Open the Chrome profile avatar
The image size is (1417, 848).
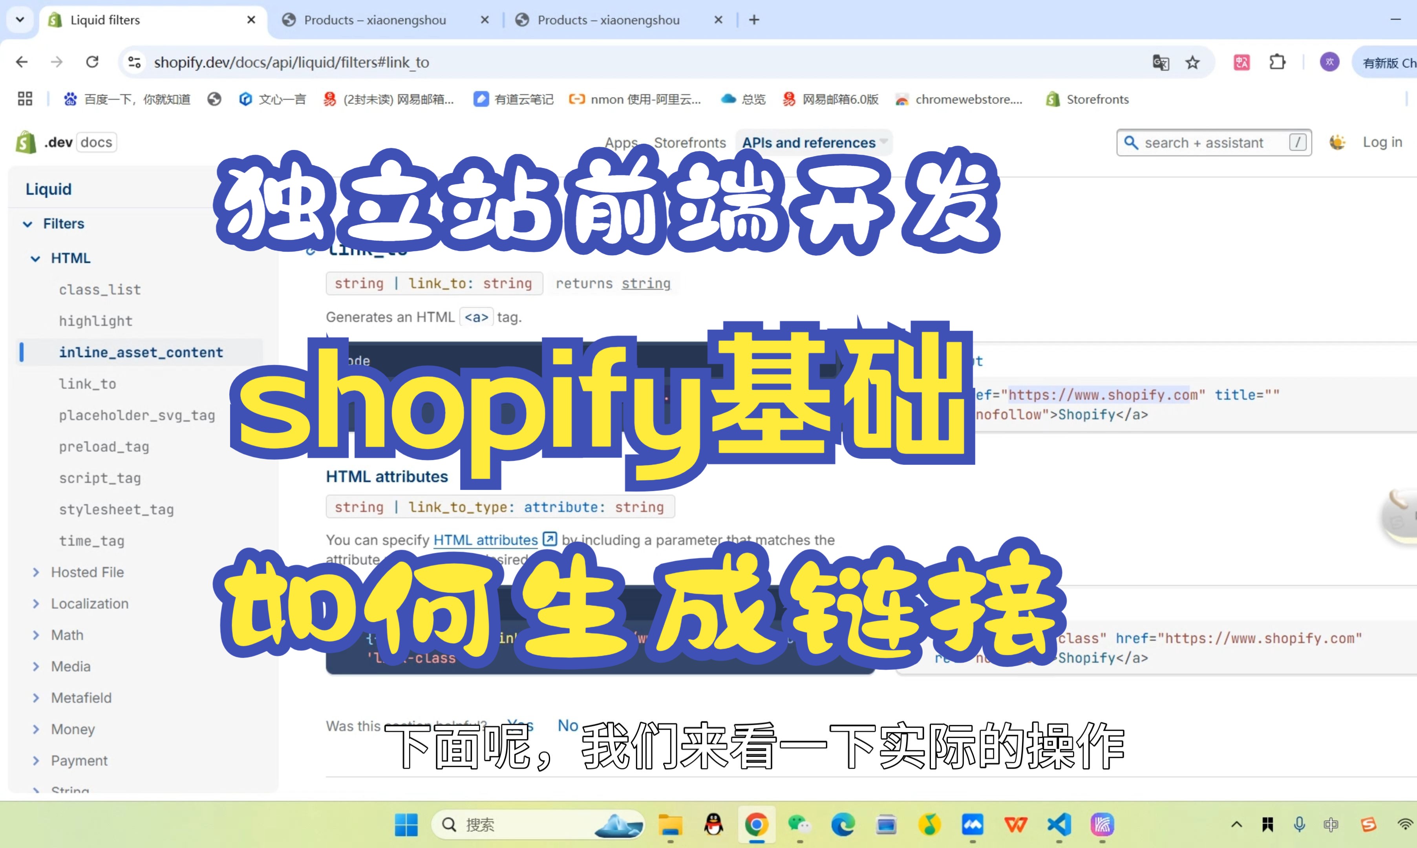pos(1329,62)
